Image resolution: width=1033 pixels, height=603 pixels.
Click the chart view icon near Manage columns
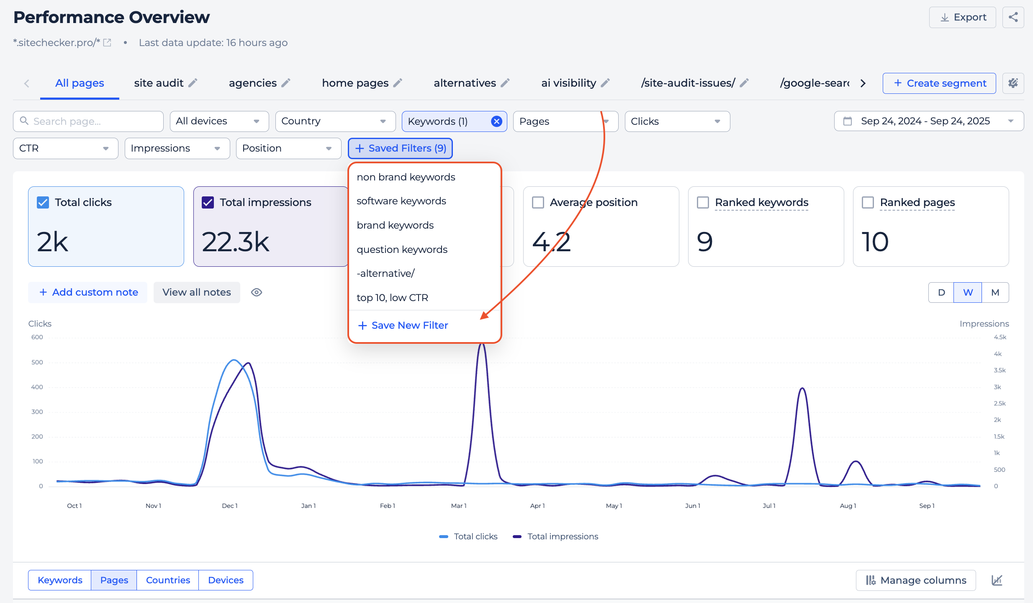[997, 580]
